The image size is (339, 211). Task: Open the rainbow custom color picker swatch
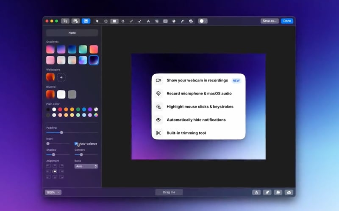click(x=96, y=115)
